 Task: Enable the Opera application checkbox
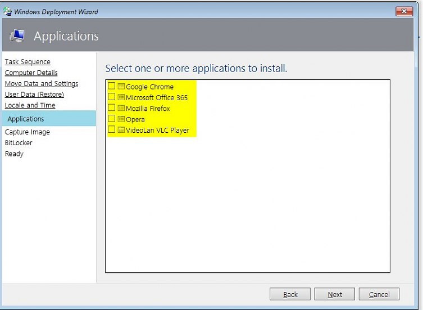(x=111, y=118)
